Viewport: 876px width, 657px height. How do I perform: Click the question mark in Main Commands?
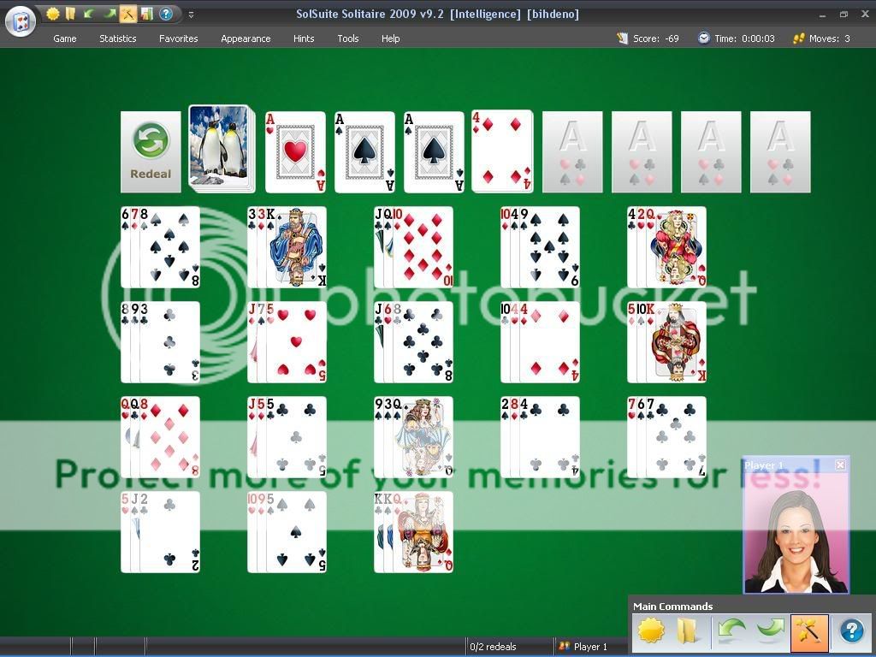tap(851, 631)
